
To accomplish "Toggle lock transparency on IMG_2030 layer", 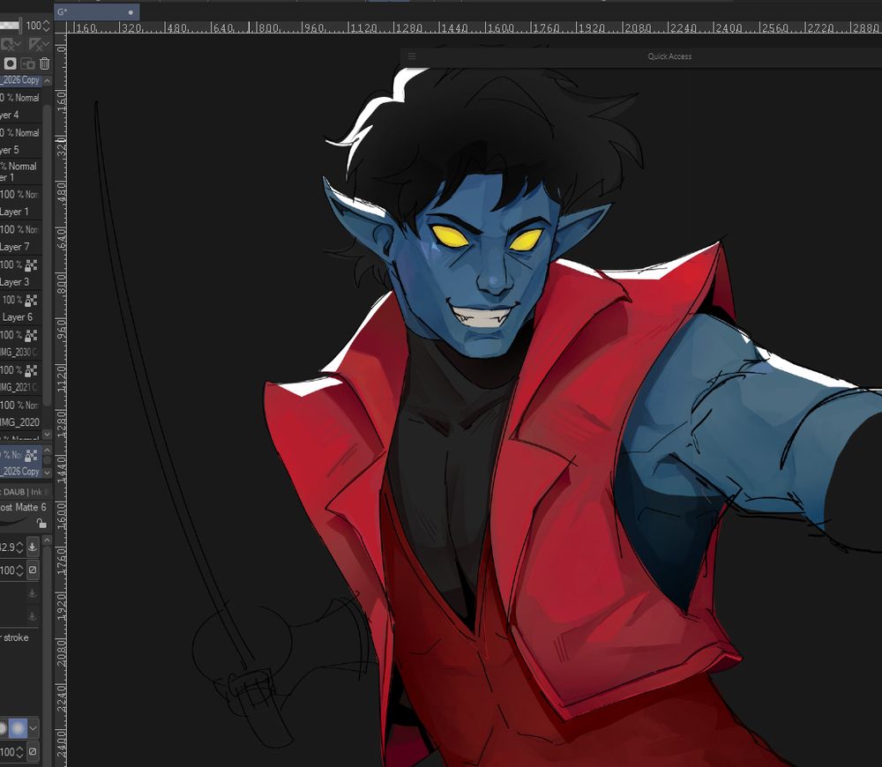I will 31,335.
